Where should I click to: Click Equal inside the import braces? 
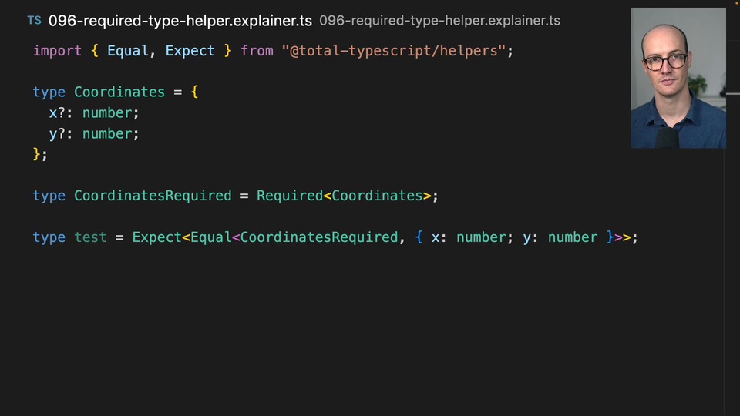coord(128,51)
